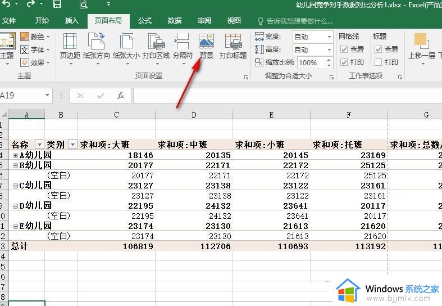Open the 主题 themes gallery
The height and width of the screenshot is (306, 442).
point(7,48)
